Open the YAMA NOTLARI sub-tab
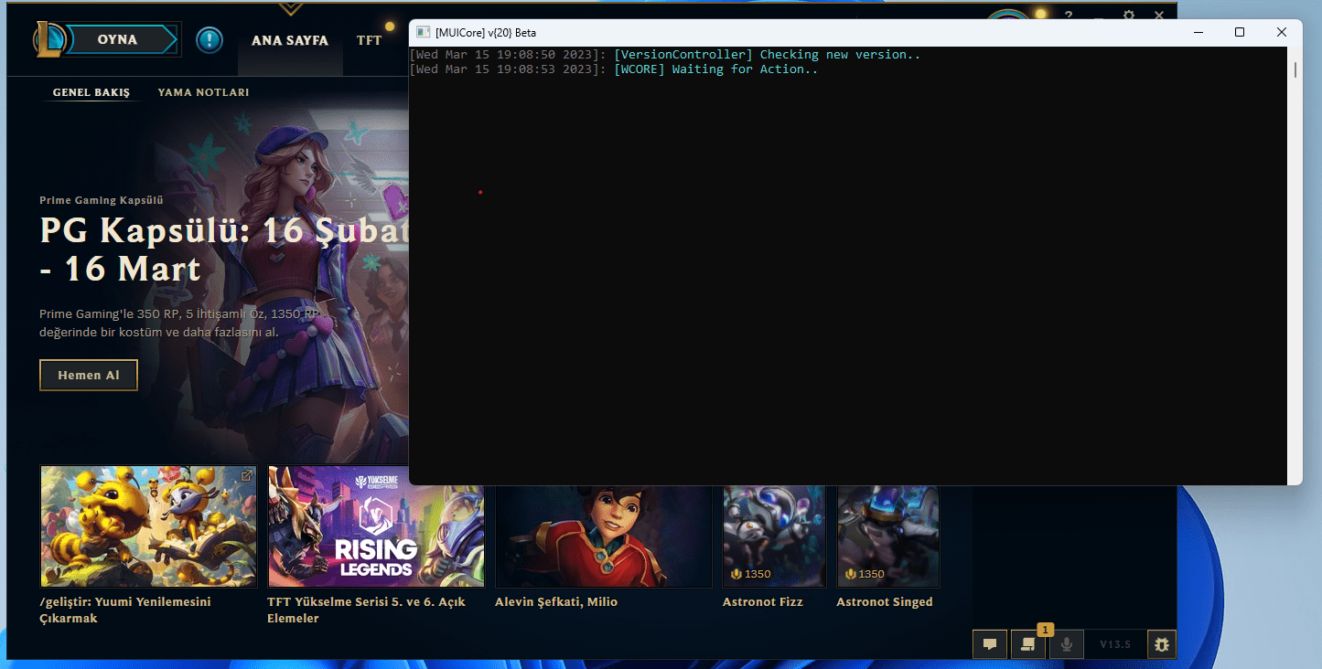The width and height of the screenshot is (1322, 669). (x=203, y=92)
